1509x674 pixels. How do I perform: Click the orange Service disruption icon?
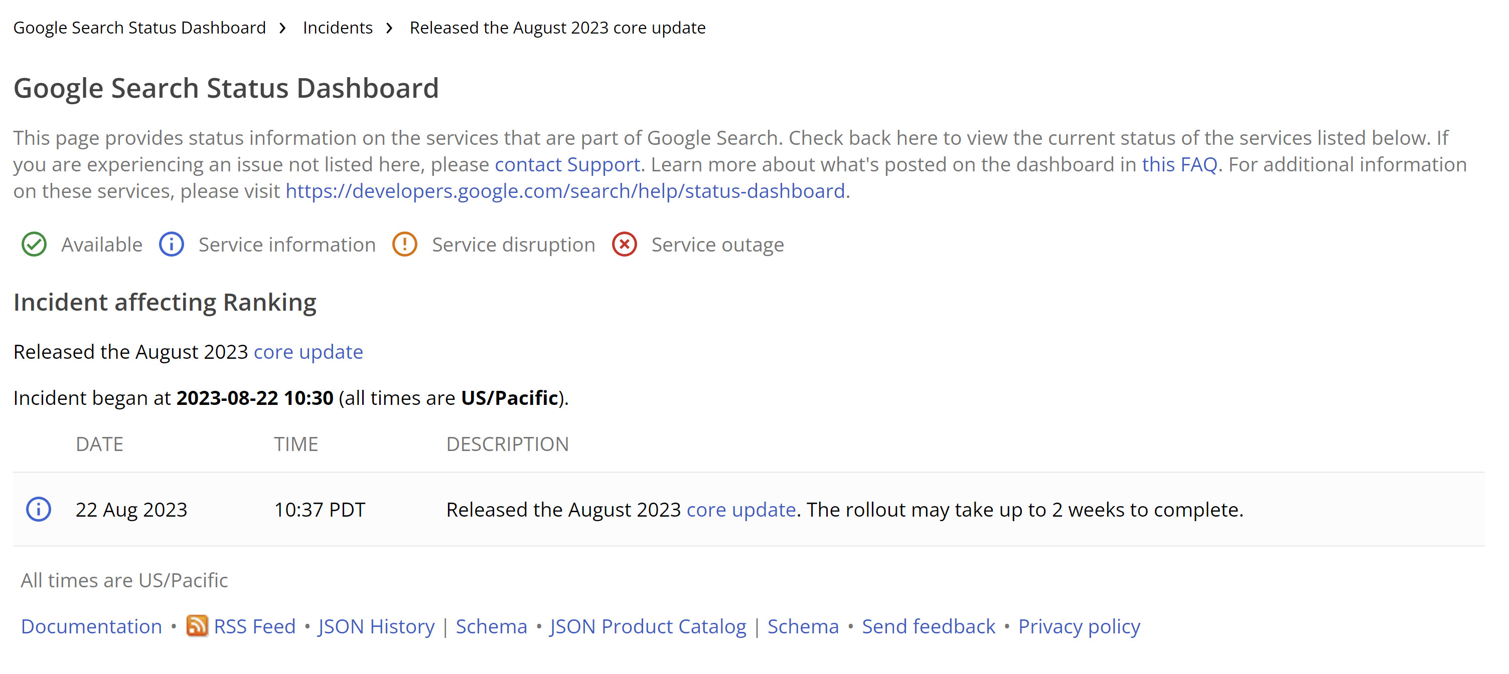pos(405,245)
